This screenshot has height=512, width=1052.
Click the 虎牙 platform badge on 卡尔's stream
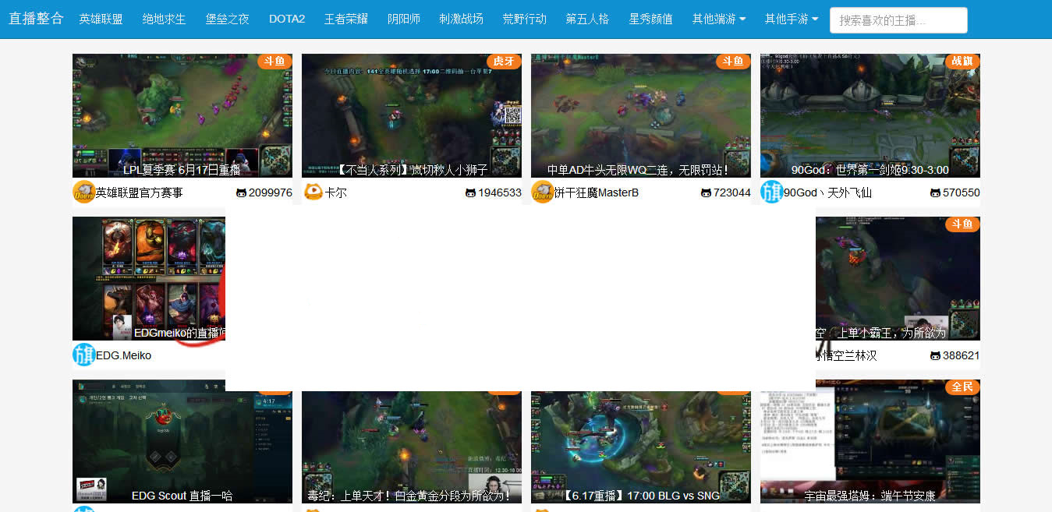point(504,62)
